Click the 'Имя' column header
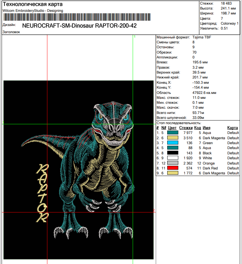This screenshot has height=264, width=242. [x=206, y=128]
